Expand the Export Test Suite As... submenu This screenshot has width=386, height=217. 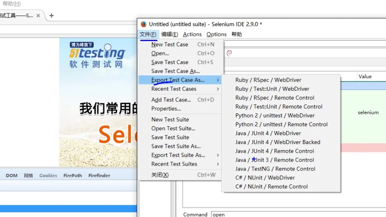(180, 155)
